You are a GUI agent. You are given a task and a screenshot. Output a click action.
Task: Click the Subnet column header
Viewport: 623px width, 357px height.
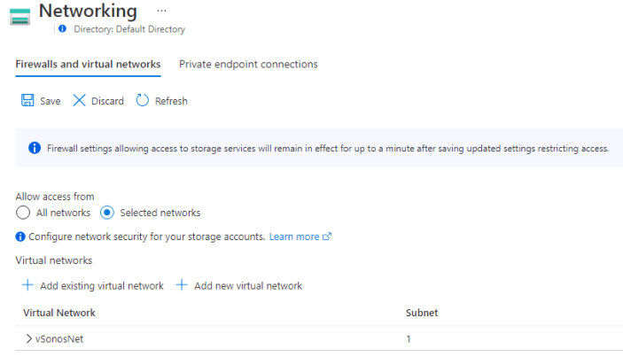pyautogui.click(x=422, y=313)
